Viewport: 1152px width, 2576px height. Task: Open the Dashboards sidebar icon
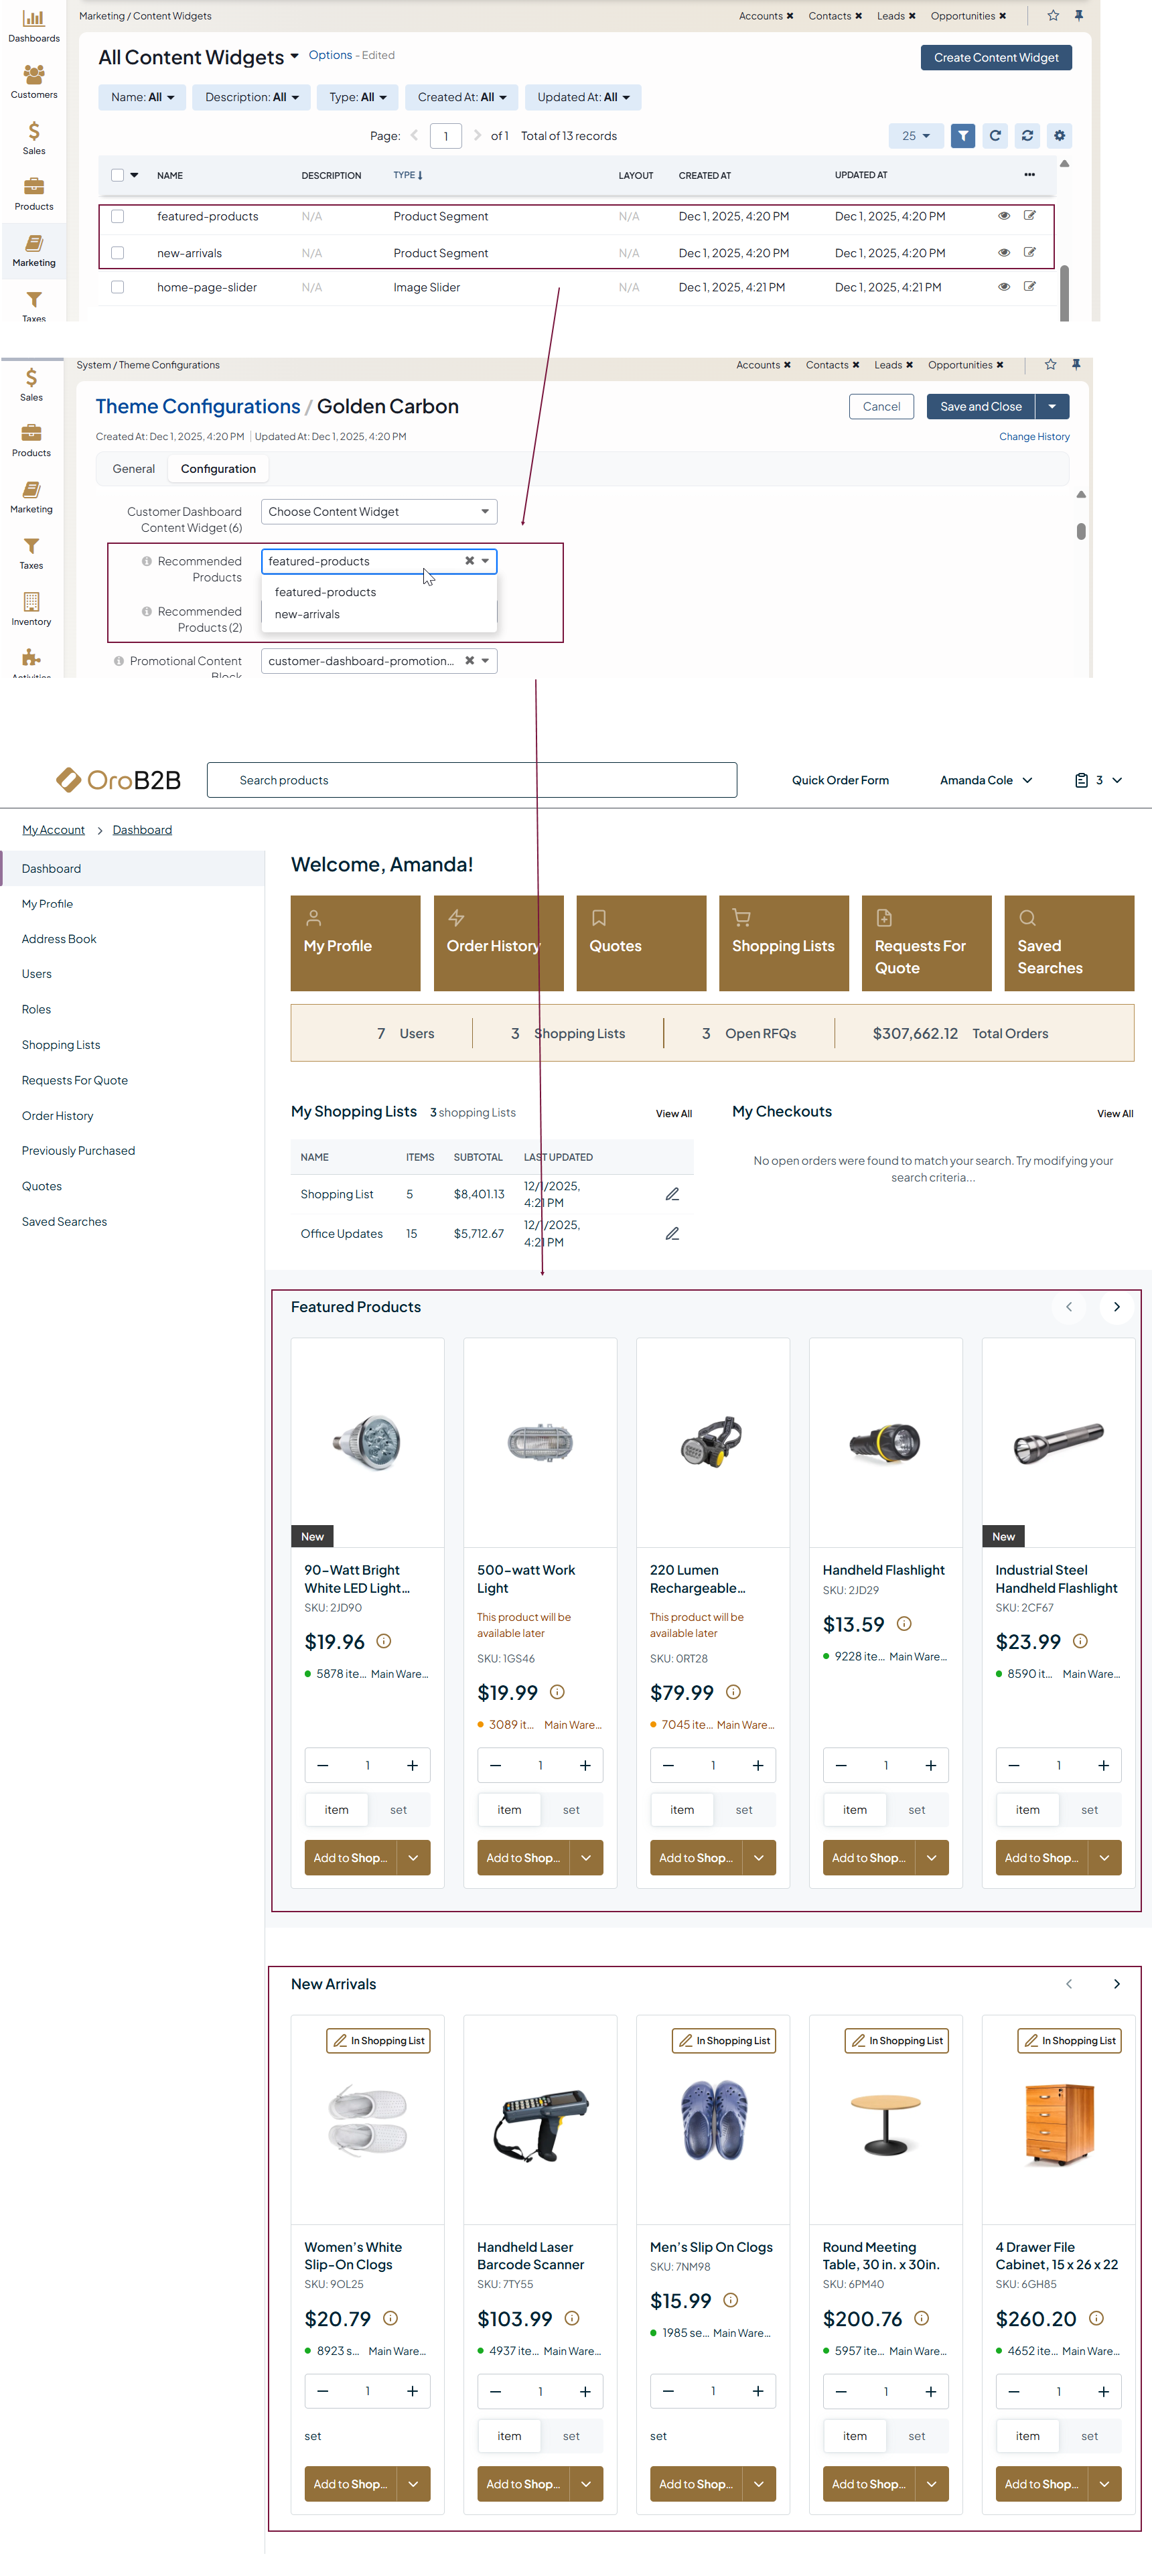coord(33,25)
